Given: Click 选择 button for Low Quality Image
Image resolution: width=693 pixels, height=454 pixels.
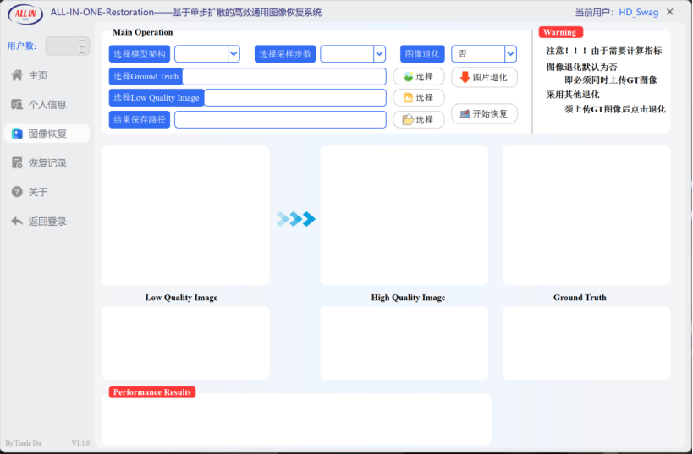Looking at the screenshot, I should (x=419, y=98).
